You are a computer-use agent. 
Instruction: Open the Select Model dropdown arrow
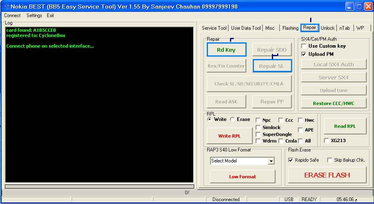click(271, 161)
